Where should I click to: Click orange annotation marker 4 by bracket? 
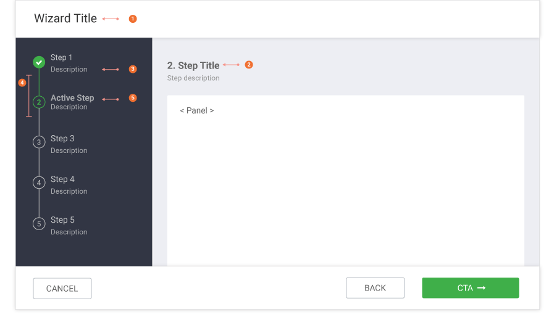pyautogui.click(x=22, y=83)
